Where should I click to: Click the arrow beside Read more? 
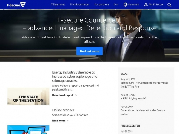68,121
